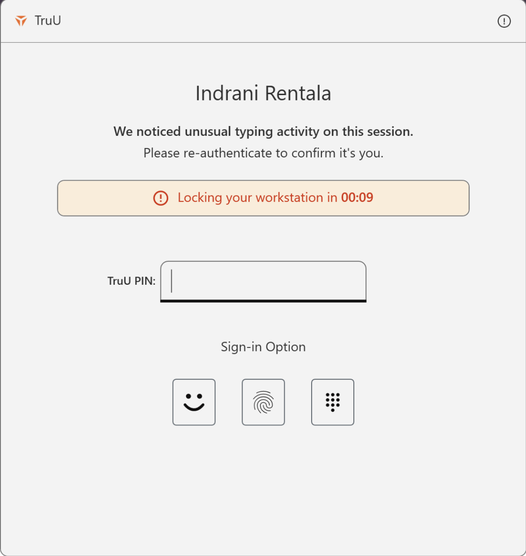
Task: Click the TruU logo icon
Action: click(x=21, y=21)
